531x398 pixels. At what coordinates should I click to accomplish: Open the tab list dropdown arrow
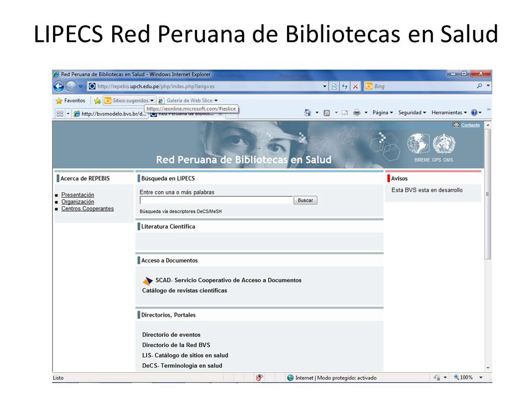67,114
